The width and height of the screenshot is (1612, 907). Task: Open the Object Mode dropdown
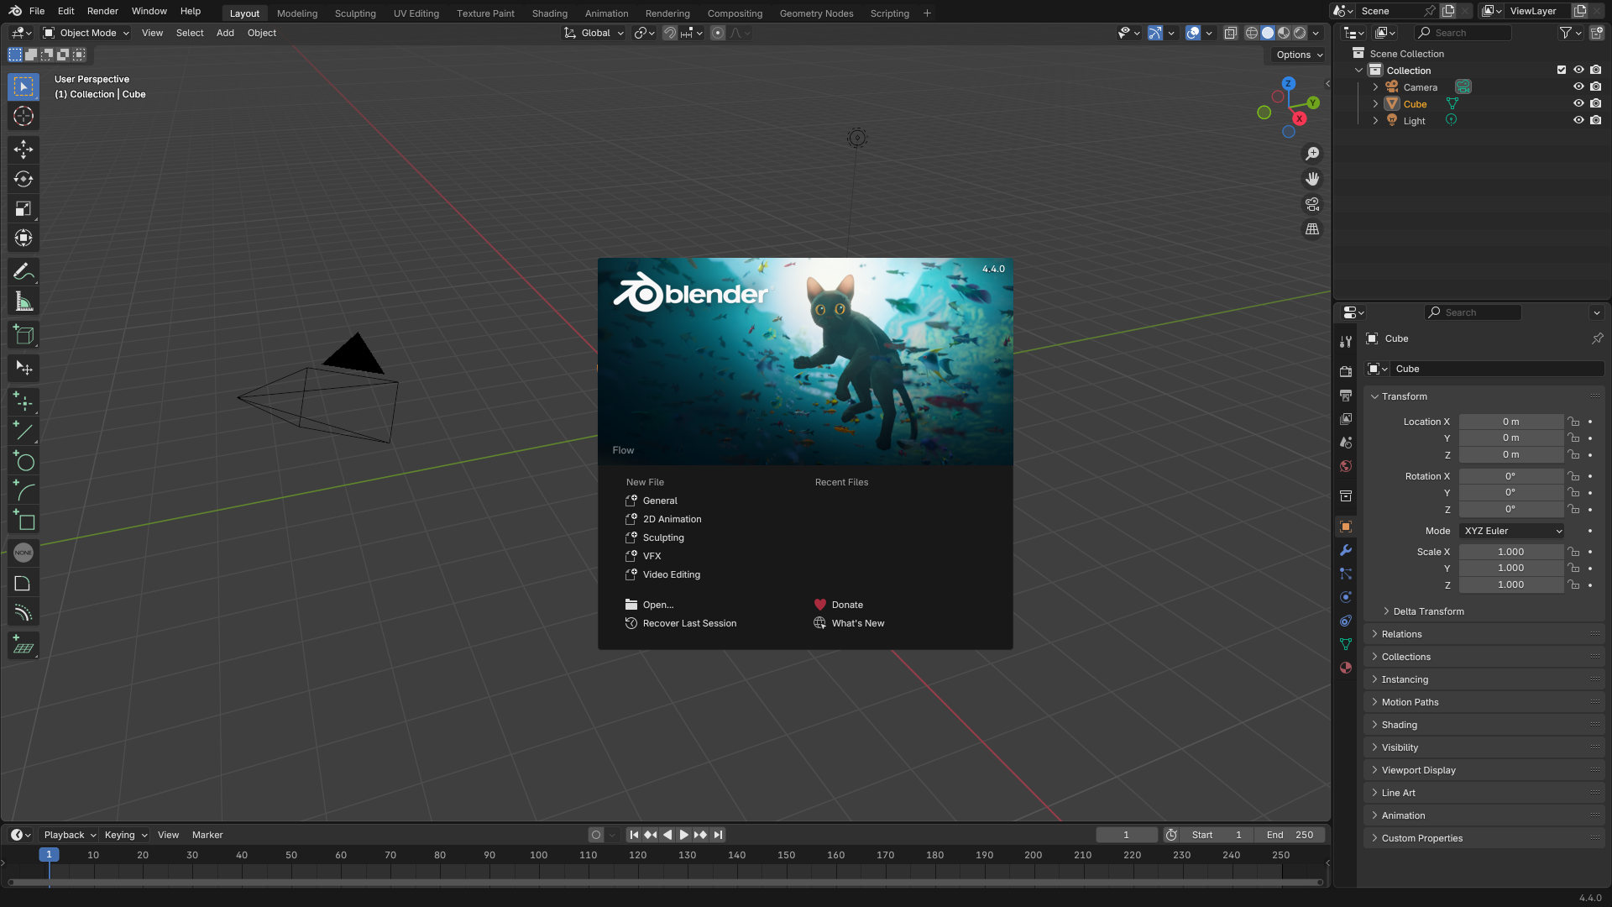[86, 33]
